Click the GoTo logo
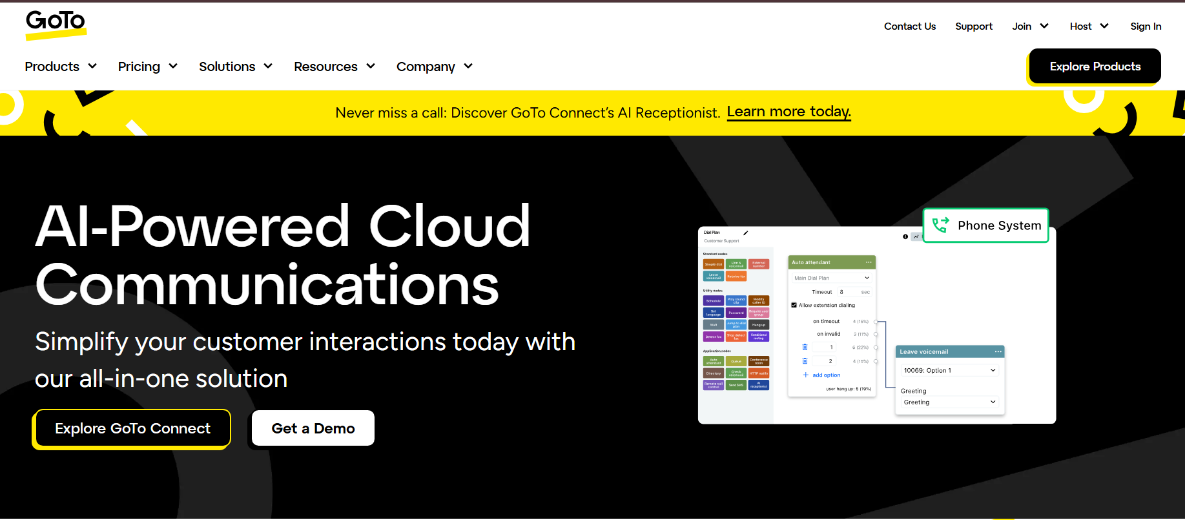The image size is (1185, 520). click(x=56, y=25)
